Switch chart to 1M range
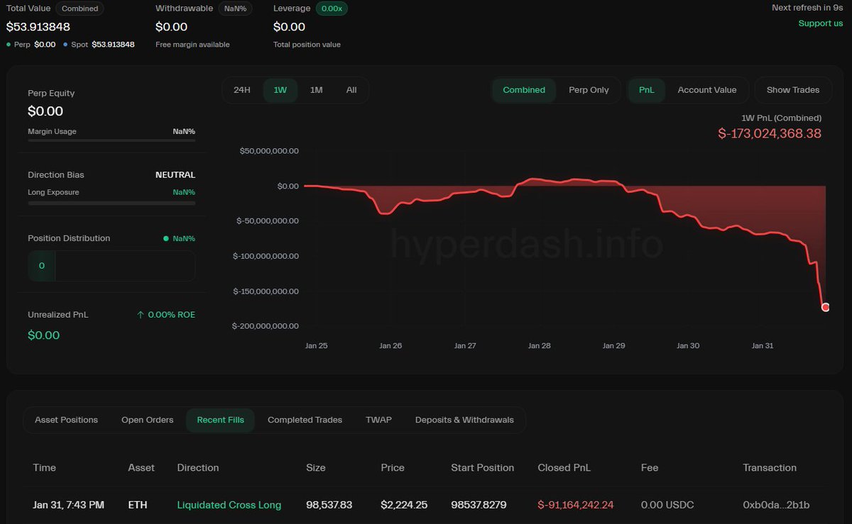852x524 pixels. click(x=316, y=90)
